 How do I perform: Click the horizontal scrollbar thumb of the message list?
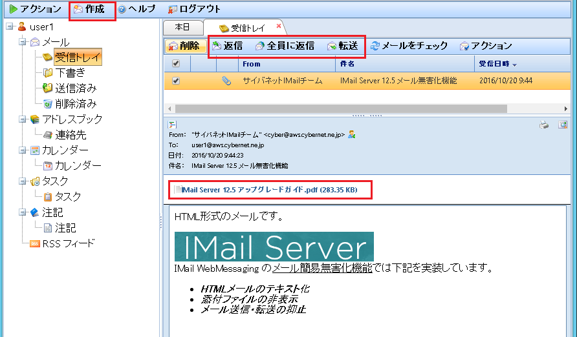(341, 108)
